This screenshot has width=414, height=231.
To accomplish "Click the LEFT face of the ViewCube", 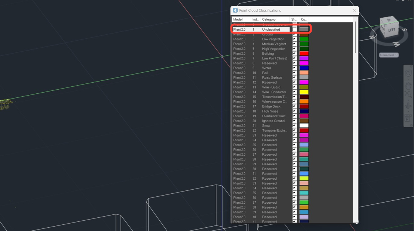I will pyautogui.click(x=392, y=30).
